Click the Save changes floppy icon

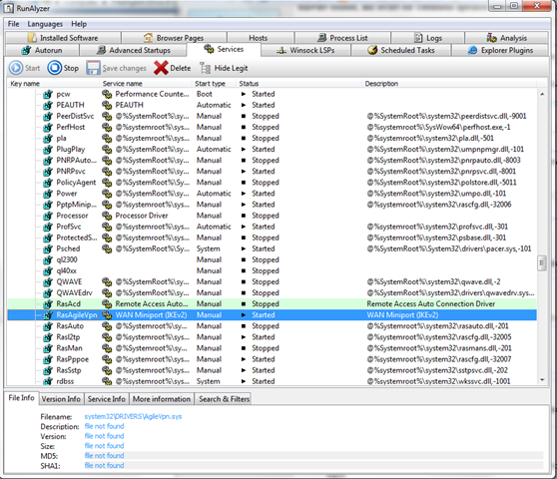click(93, 68)
